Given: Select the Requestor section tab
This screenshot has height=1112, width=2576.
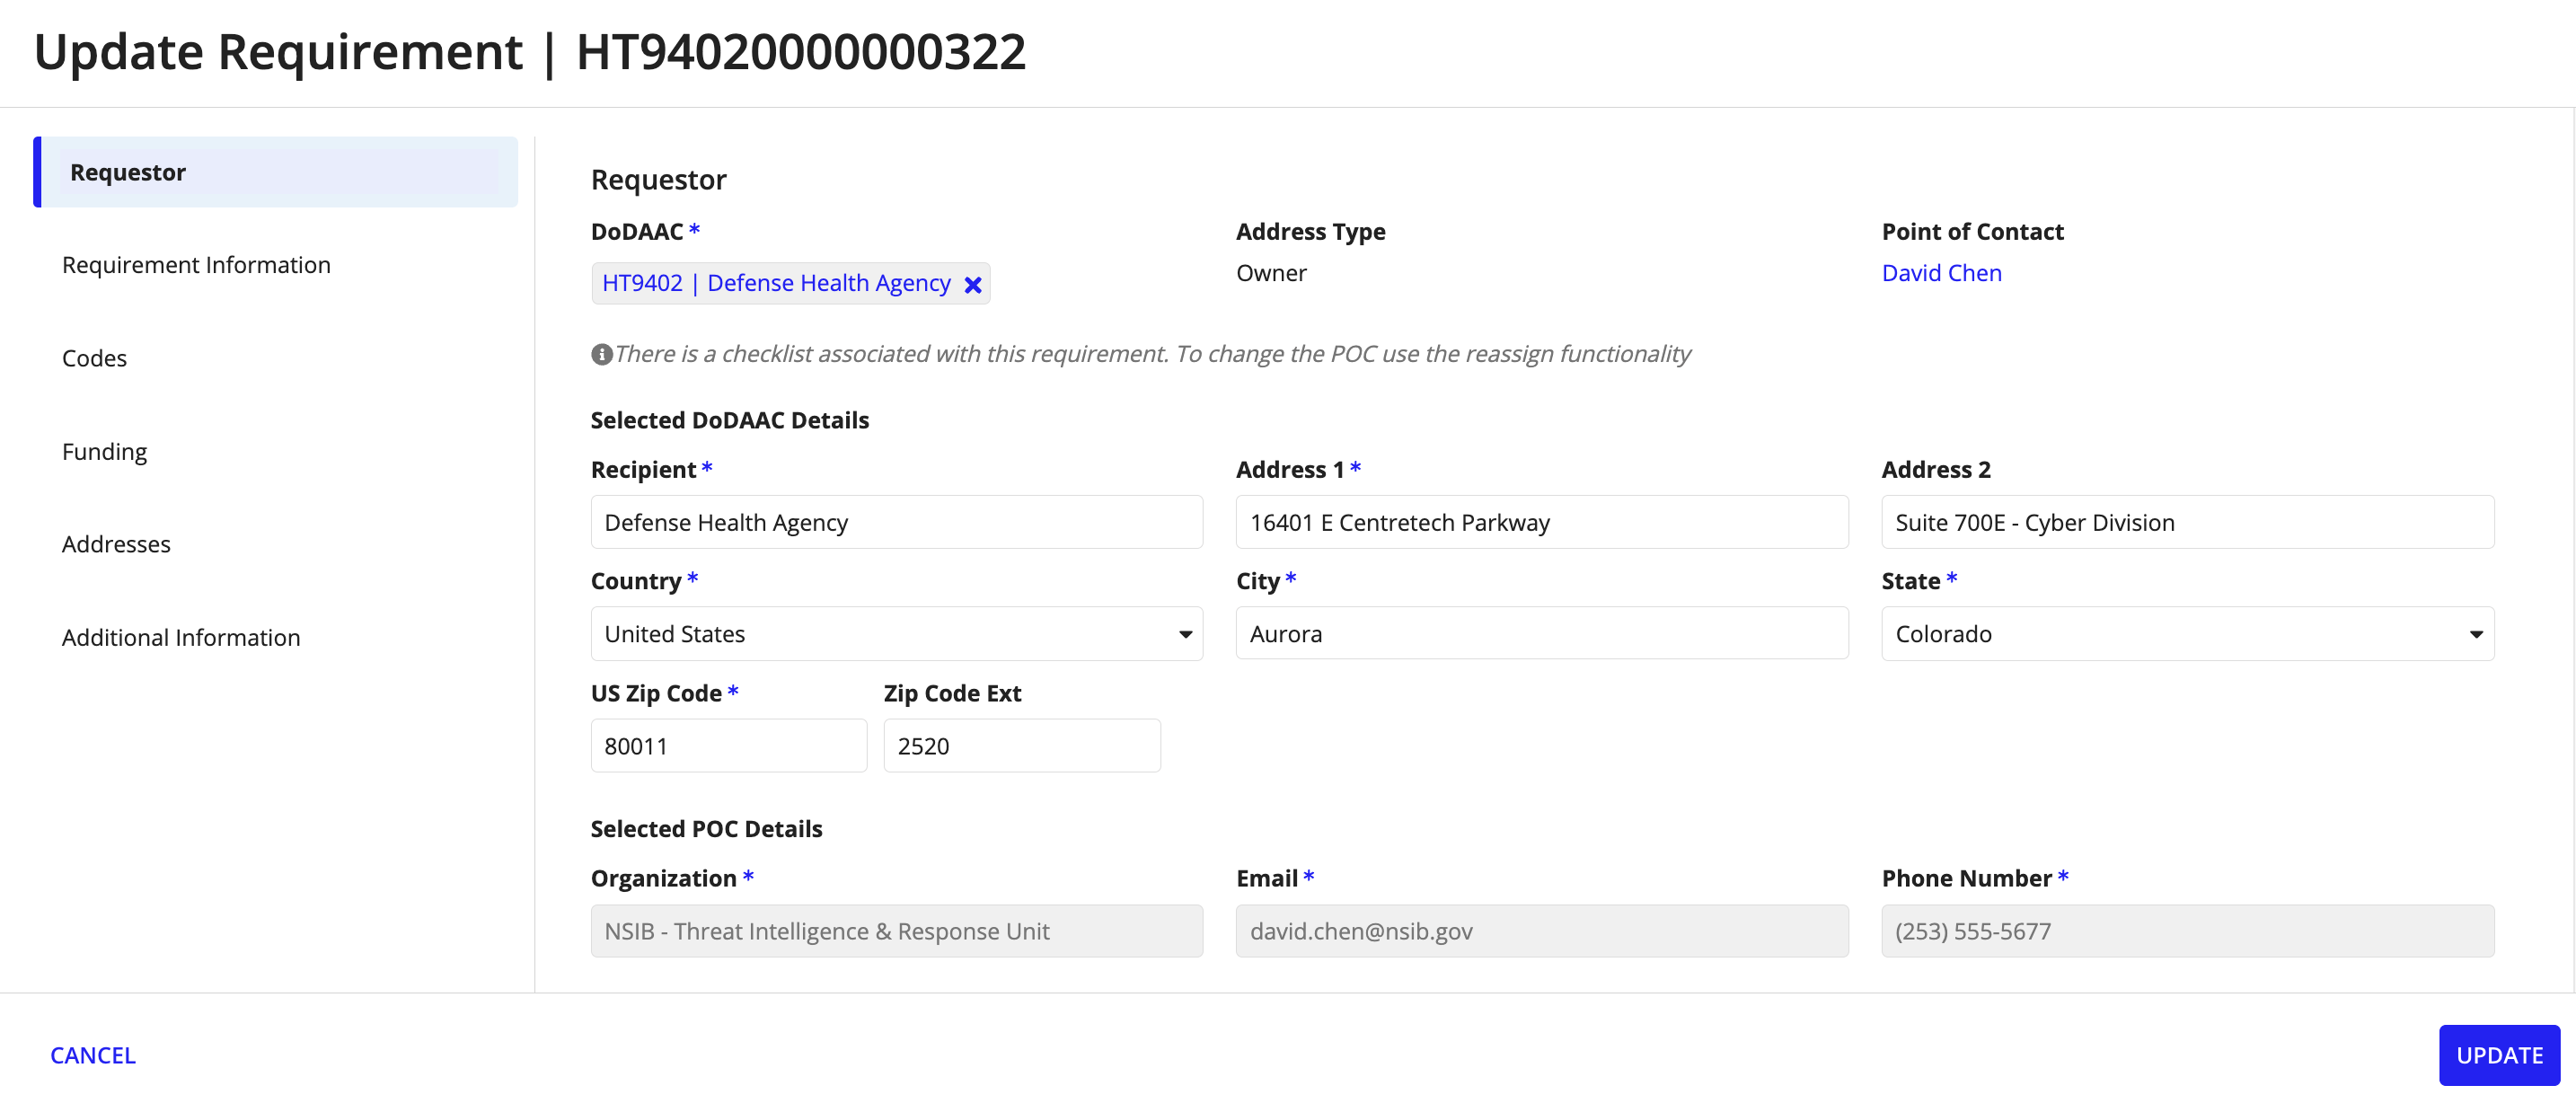Looking at the screenshot, I should 276,172.
